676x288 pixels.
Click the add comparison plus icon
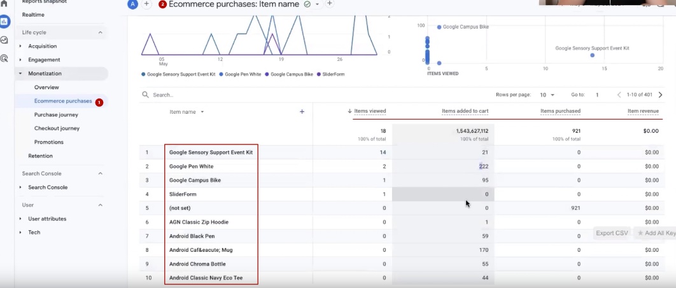point(146,4)
